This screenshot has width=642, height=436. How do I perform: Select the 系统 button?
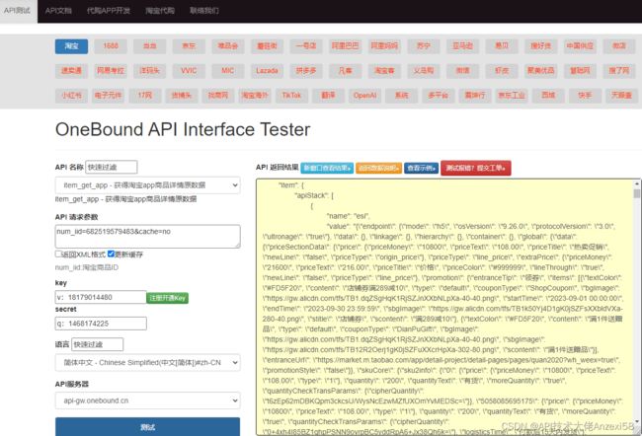click(402, 96)
